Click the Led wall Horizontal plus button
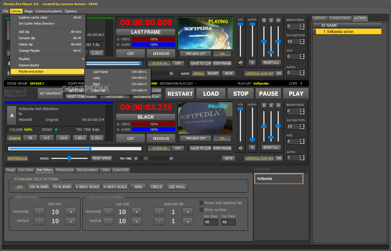Viewport: 391px width, 251px height. (x=137, y=212)
